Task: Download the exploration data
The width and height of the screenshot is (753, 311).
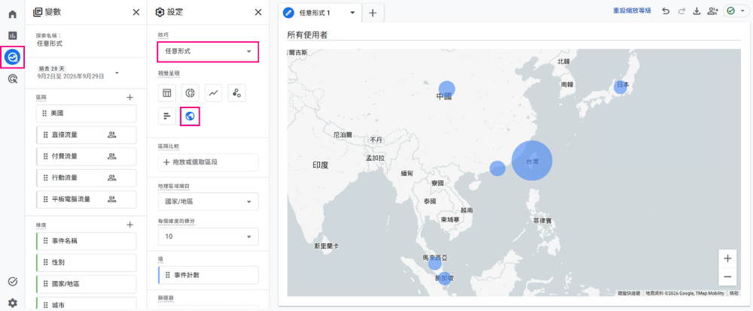Action: tap(697, 11)
